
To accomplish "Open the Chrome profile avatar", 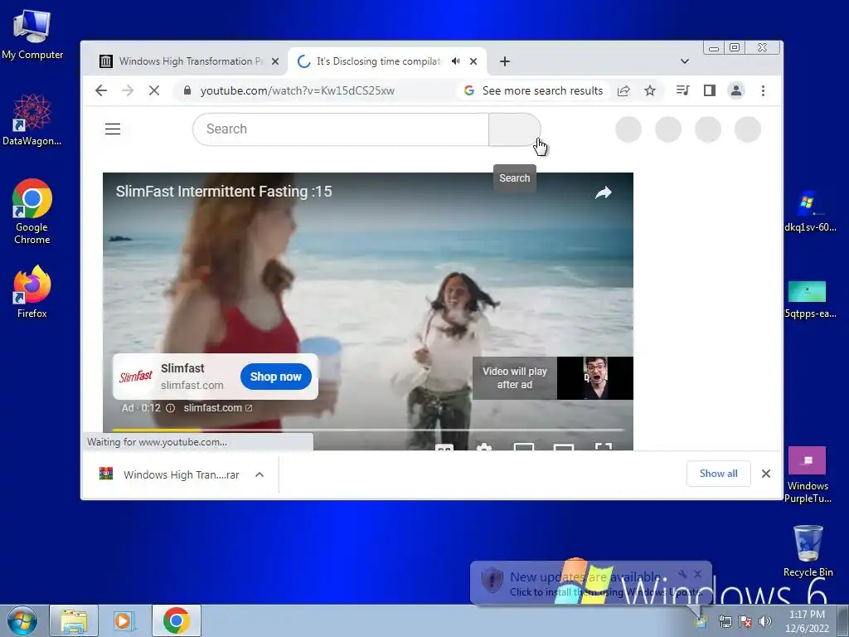I will point(736,90).
